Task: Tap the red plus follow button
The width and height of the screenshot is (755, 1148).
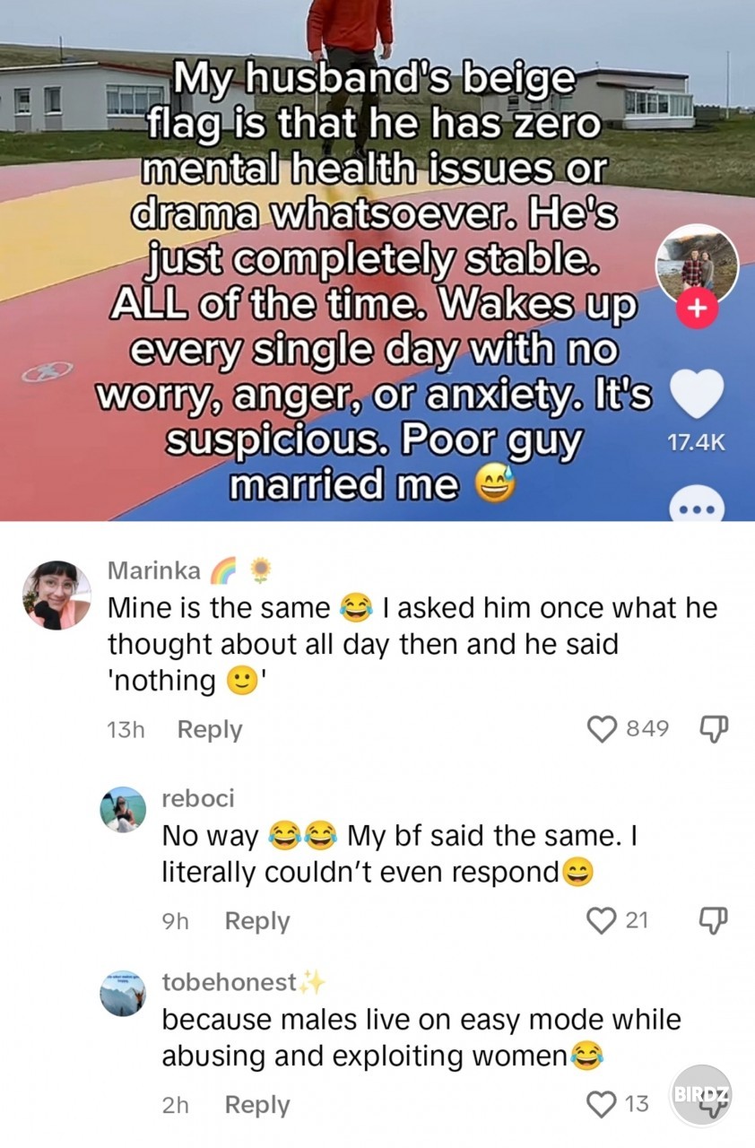Action: pos(699,309)
